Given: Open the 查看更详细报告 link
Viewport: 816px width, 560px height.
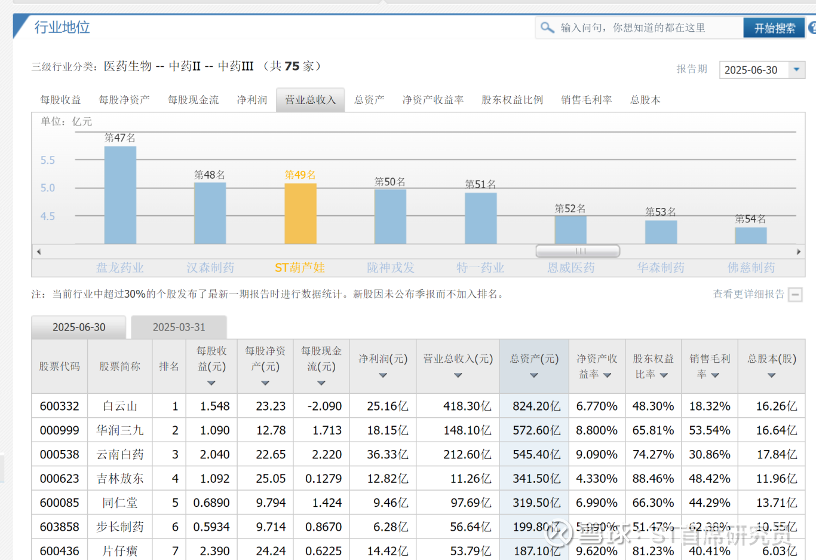Looking at the screenshot, I should 748,294.
